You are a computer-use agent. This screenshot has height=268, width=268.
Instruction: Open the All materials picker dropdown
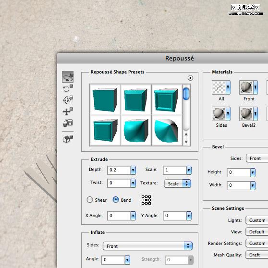228,87
